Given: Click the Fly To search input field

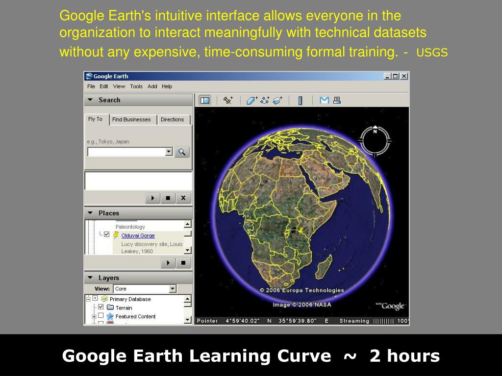Looking at the screenshot, I should (x=126, y=152).
